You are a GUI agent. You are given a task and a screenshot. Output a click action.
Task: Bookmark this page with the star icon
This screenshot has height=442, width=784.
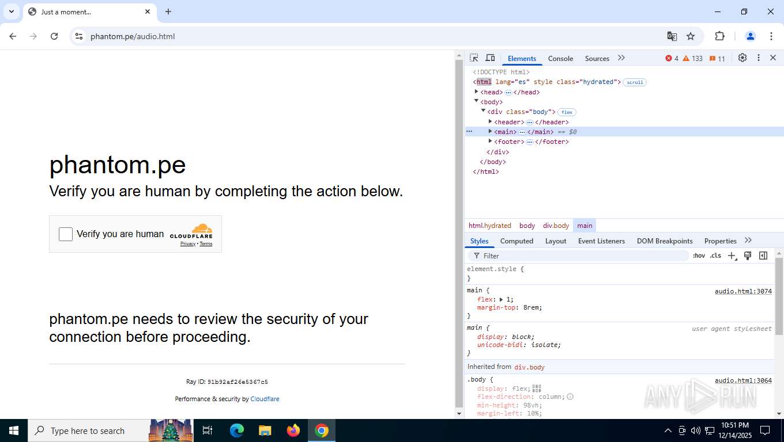pyautogui.click(x=691, y=36)
